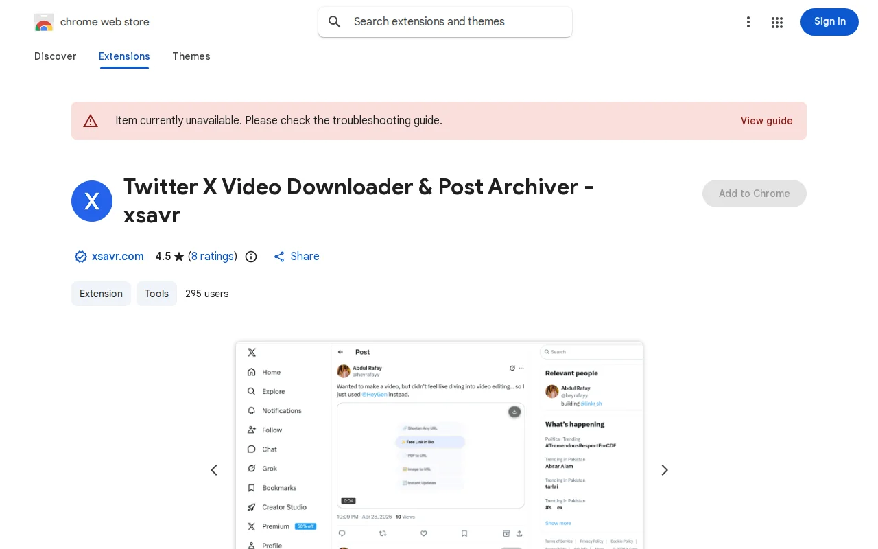Click the star rating icon

(x=179, y=257)
